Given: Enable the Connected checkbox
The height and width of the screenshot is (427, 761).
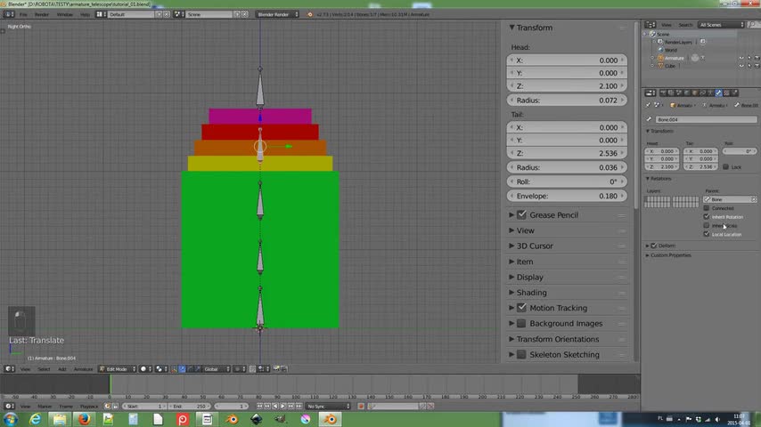Looking at the screenshot, I should click(x=706, y=208).
